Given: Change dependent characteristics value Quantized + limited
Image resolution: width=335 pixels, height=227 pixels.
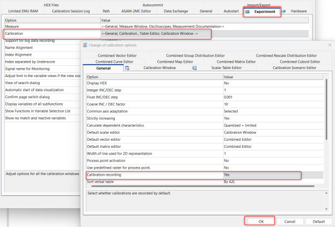Looking at the screenshot, I should coord(273,125).
